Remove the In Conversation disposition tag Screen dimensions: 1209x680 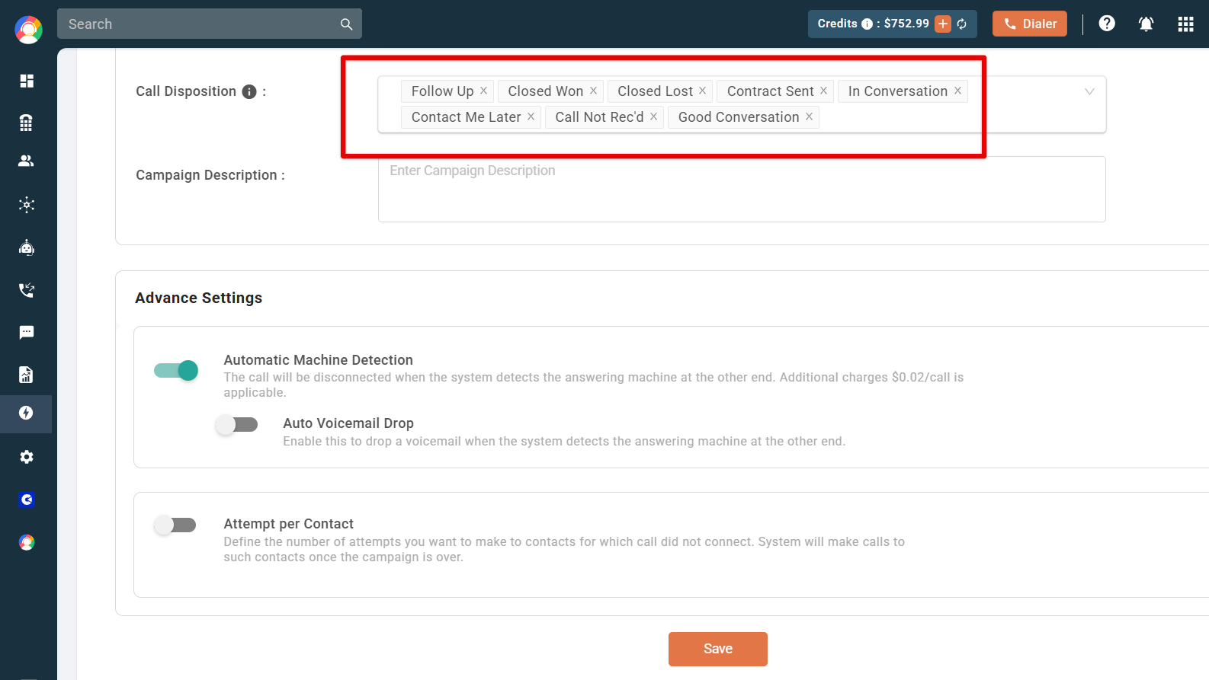957,91
